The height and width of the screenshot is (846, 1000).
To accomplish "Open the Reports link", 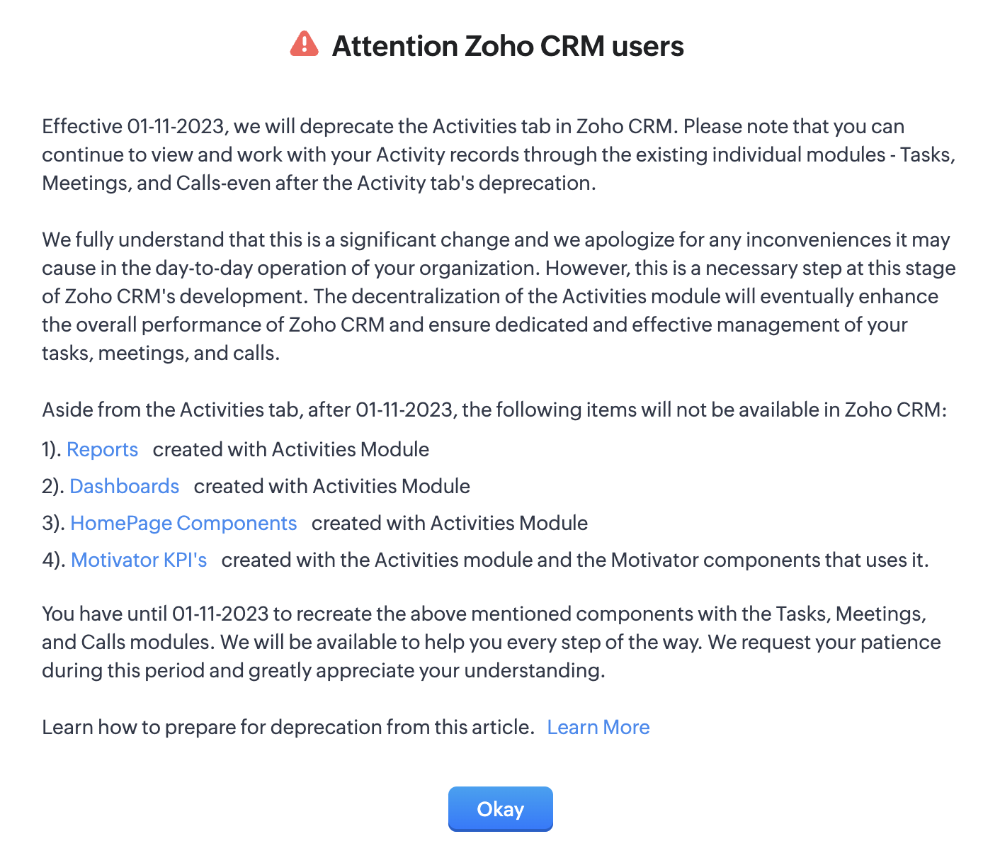I will 102,449.
